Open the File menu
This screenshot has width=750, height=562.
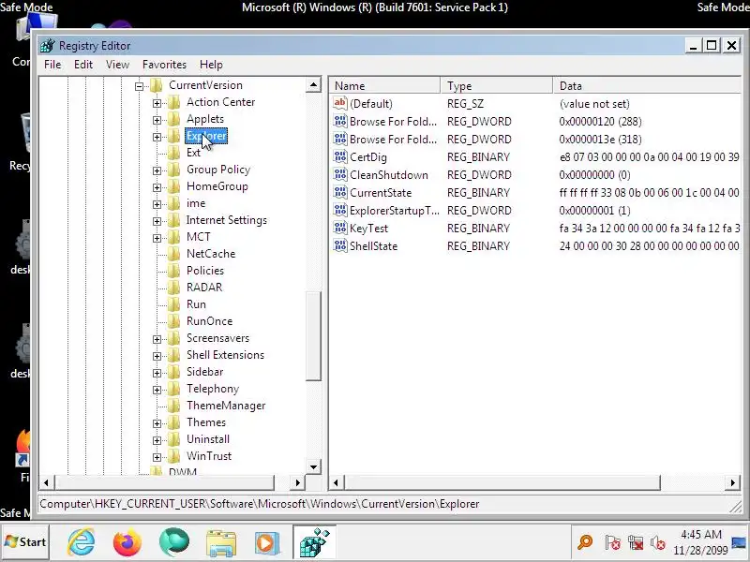point(52,65)
